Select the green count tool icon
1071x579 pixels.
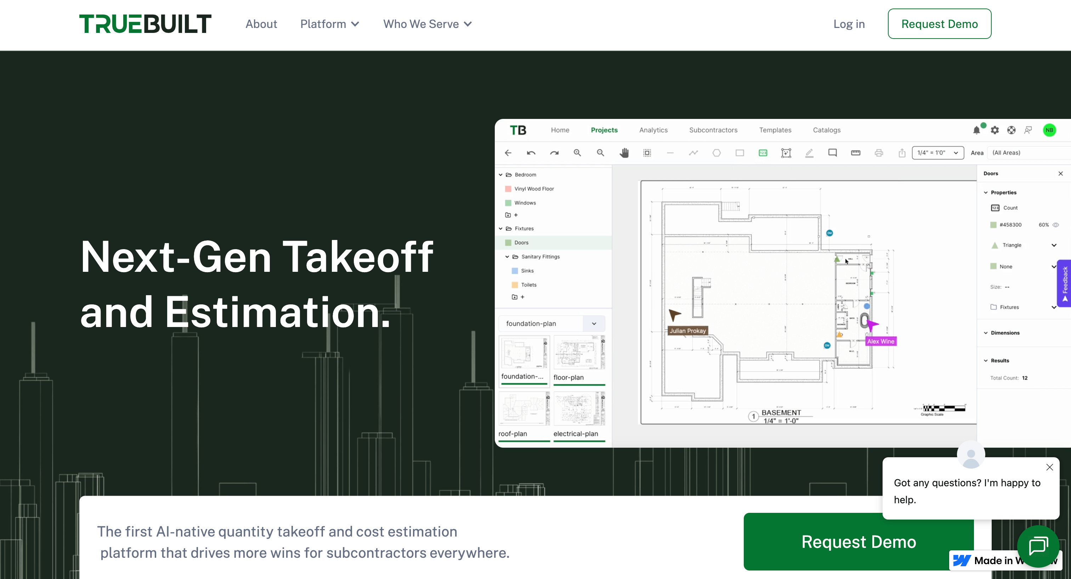tap(763, 153)
